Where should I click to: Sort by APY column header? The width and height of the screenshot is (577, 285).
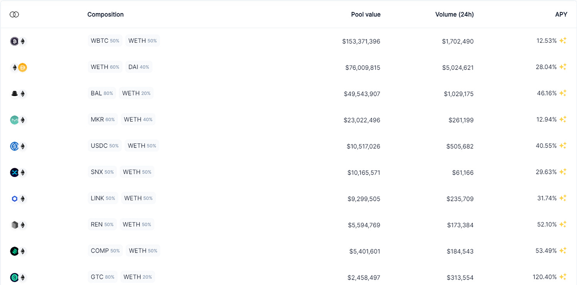coord(561,15)
